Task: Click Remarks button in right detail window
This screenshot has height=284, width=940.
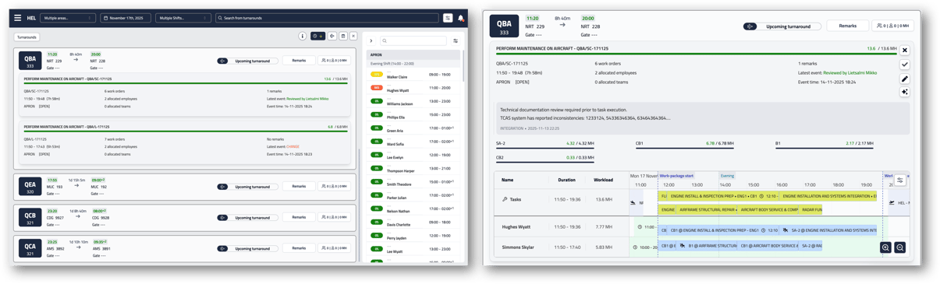Action: [x=847, y=26]
